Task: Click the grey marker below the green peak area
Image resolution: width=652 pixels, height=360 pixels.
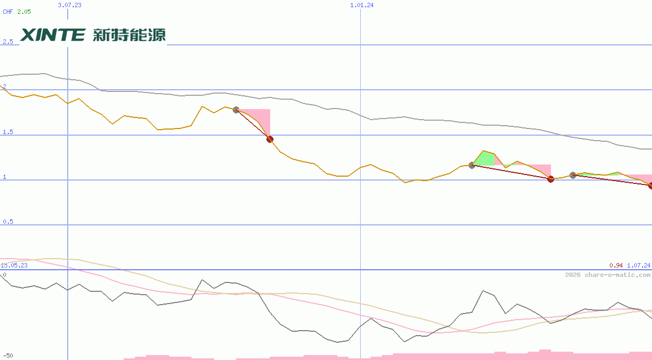Action: tap(472, 165)
